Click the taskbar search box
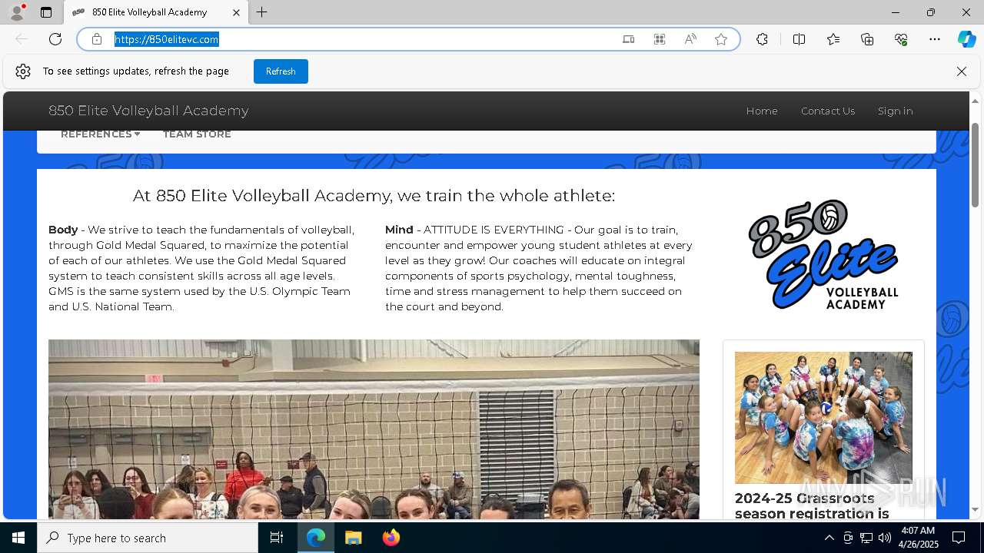984x553 pixels. click(x=148, y=538)
